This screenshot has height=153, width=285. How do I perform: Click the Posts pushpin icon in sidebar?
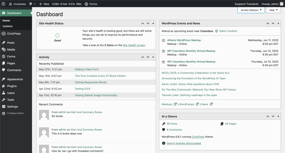(x=4, y=43)
